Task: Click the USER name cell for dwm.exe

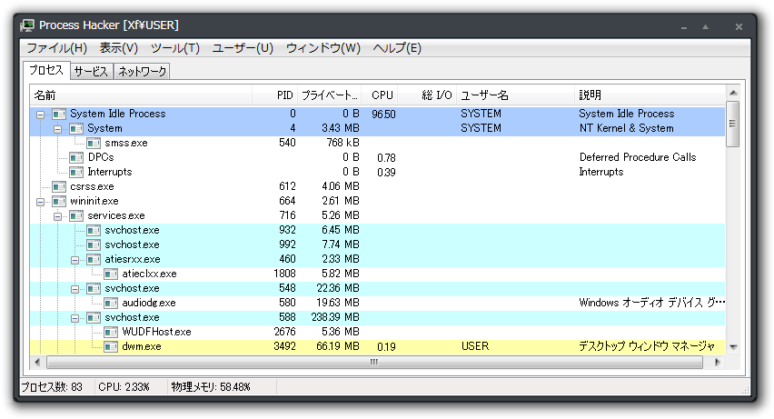Action: pyautogui.click(x=475, y=347)
